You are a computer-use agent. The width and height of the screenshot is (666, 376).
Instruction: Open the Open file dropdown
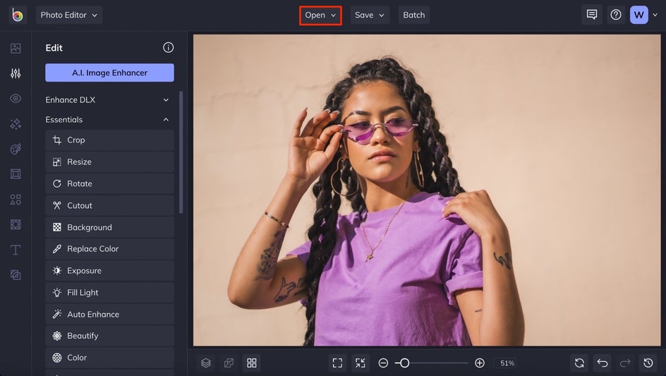click(x=321, y=16)
